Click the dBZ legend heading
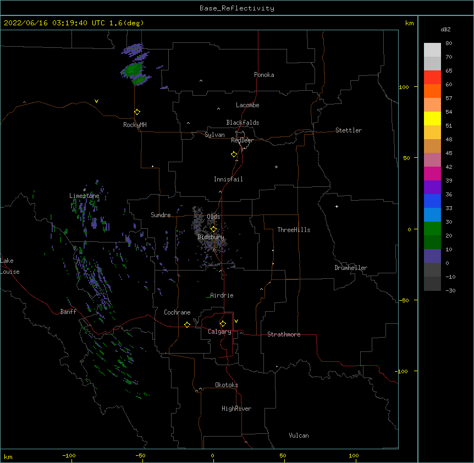 pos(445,30)
